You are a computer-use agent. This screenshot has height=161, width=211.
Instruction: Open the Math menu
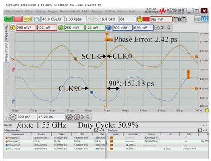click(85, 11)
